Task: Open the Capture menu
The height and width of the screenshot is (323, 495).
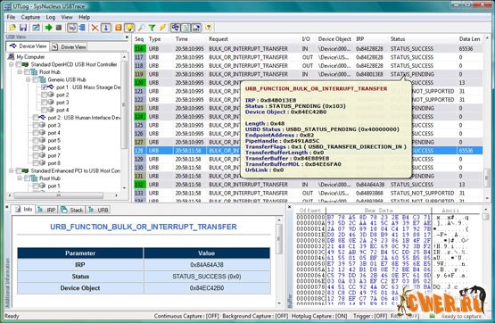Action: click(x=30, y=17)
